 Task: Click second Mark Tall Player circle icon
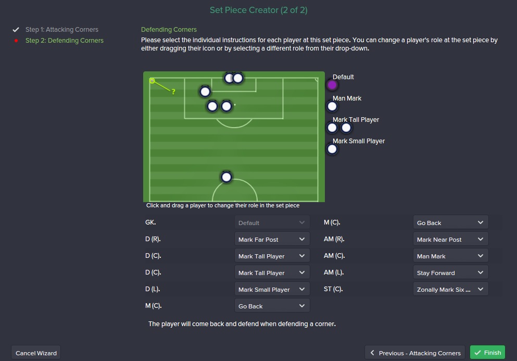[346, 128]
